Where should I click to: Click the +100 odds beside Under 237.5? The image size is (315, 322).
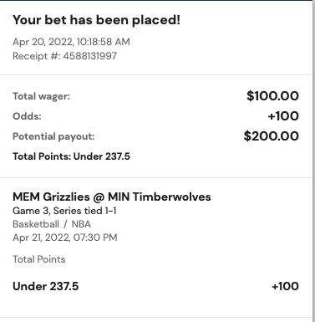click(x=285, y=286)
